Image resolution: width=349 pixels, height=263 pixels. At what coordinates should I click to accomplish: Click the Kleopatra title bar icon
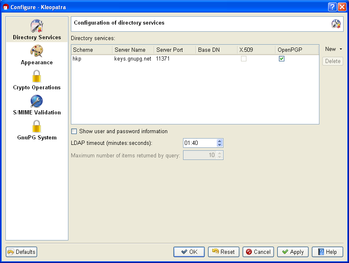click(5, 7)
